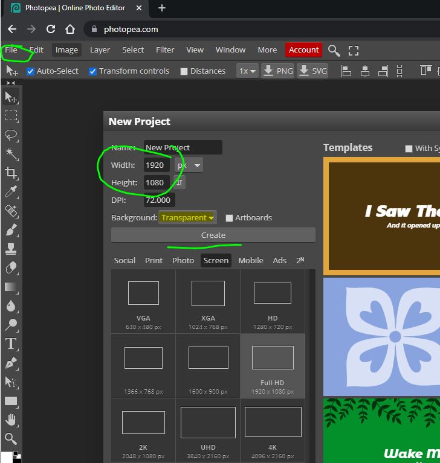
Task: Click the Create button
Action: pos(213,235)
